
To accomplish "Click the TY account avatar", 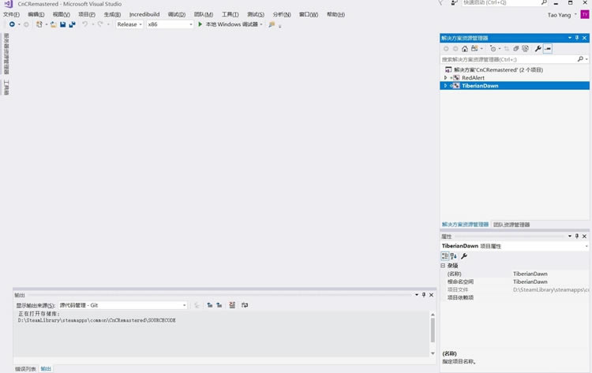I will pos(585,15).
